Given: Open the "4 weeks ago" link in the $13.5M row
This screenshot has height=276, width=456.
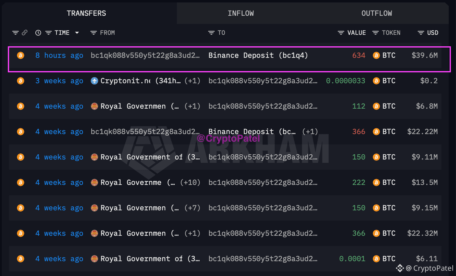Looking at the screenshot, I should click(x=59, y=182).
